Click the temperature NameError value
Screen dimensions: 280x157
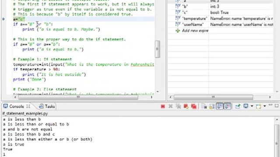coord(241,18)
